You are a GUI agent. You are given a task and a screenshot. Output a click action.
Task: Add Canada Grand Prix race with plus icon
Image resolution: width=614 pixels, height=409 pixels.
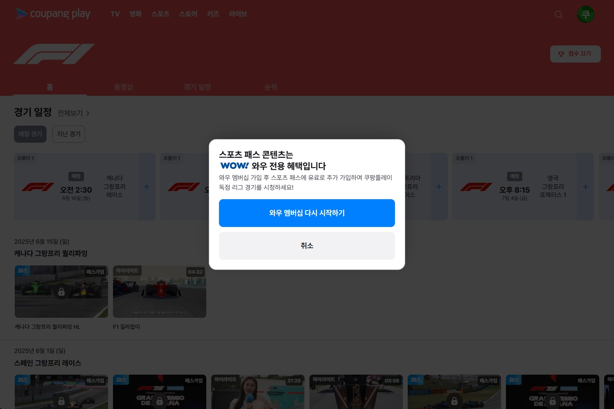click(147, 187)
